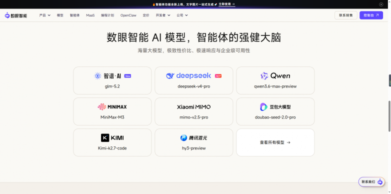The image size is (391, 194).
Task: Select the mimo-v2.5-pro model name
Action: click(x=194, y=117)
